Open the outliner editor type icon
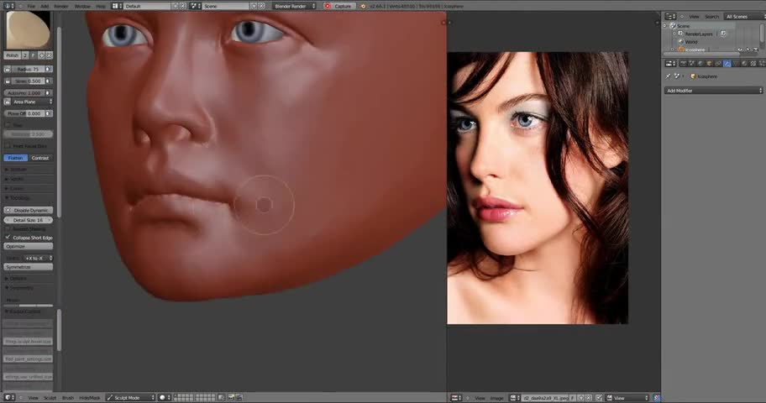The width and height of the screenshot is (766, 403). tap(669, 16)
